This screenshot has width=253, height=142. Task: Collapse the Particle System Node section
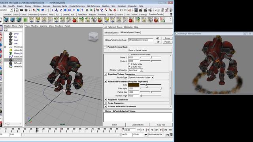click(x=105, y=47)
